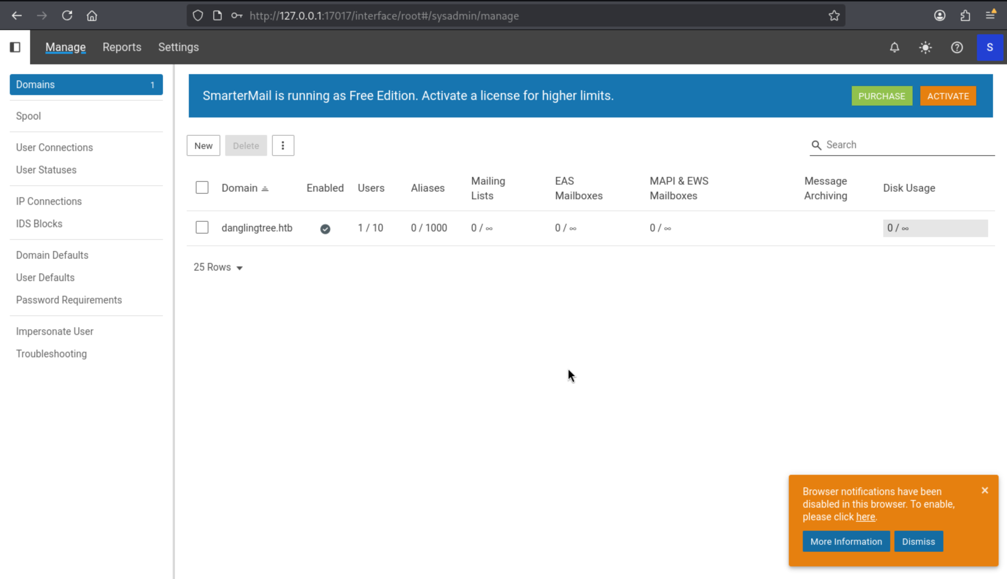The height and width of the screenshot is (579, 1007).
Task: Open User Defaults in the sidebar
Action: 45,277
